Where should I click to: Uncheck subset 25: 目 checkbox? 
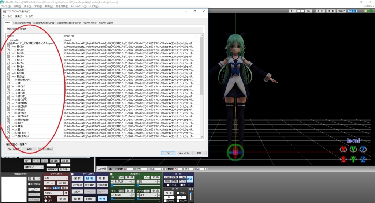8,129
